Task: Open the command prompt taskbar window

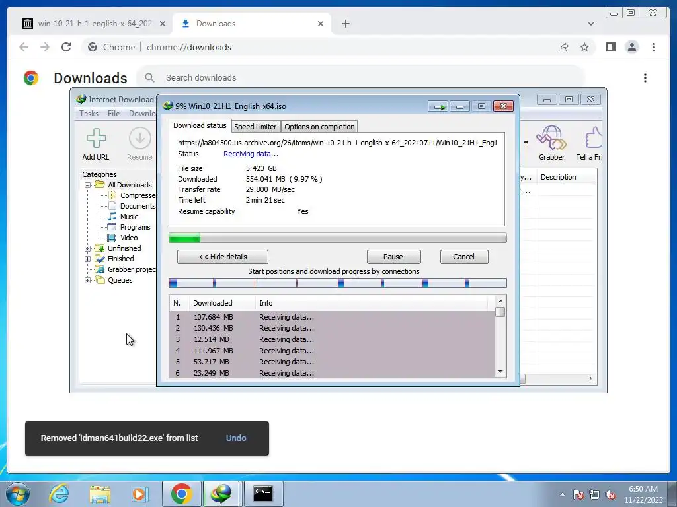Action: pyautogui.click(x=263, y=494)
